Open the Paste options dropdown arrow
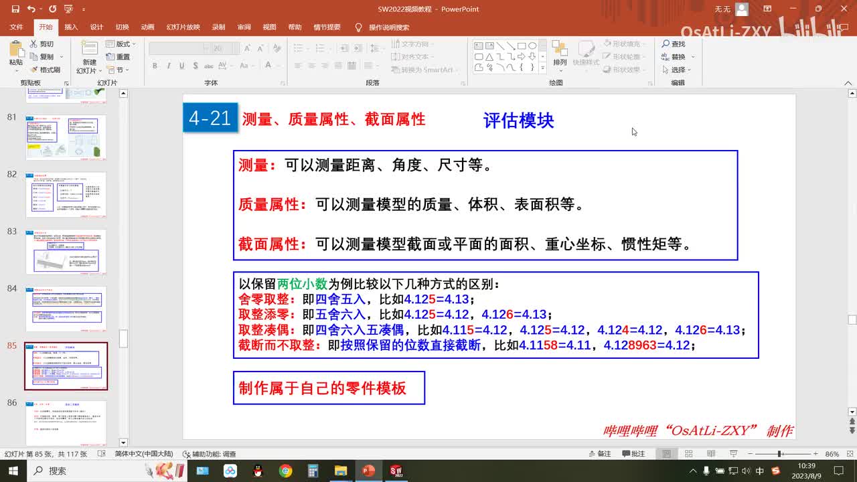This screenshot has width=857, height=482. coord(16,70)
